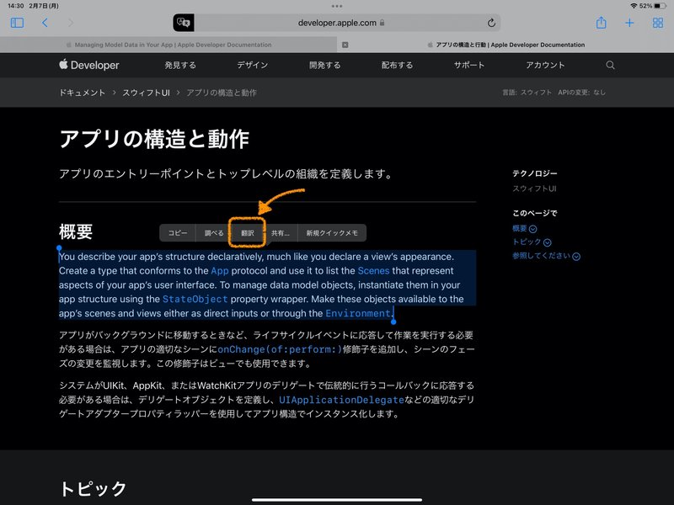Follow the Scenes link

point(373,271)
